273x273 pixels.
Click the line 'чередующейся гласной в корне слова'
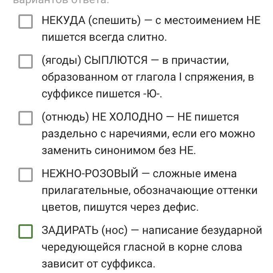point(141,247)
